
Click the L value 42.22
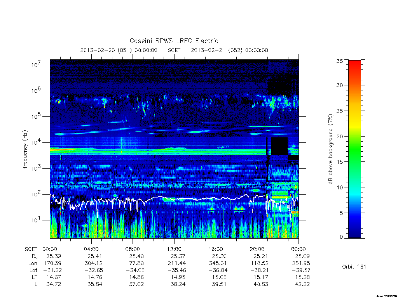(302, 284)
